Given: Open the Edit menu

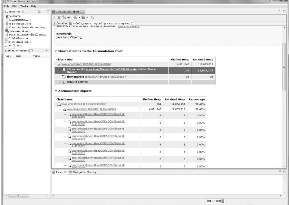Looking at the screenshot, I should [x=15, y=6].
